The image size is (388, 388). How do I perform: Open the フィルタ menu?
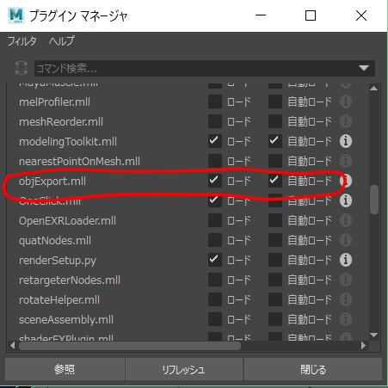(22, 41)
